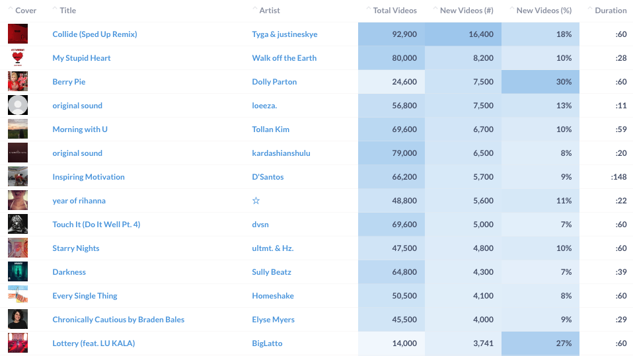Screen dimensions: 633x356
Task: Sort by the New Videos (#) header
Action: [466, 11]
